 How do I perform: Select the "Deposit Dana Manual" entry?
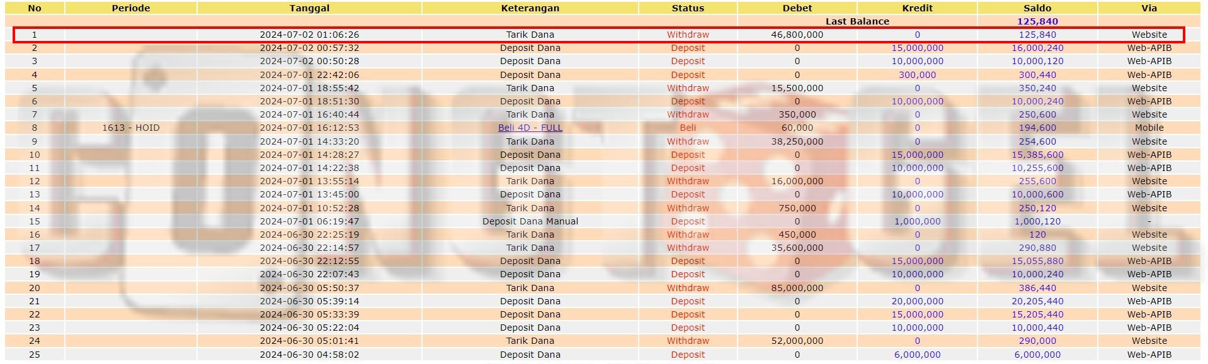(x=530, y=221)
